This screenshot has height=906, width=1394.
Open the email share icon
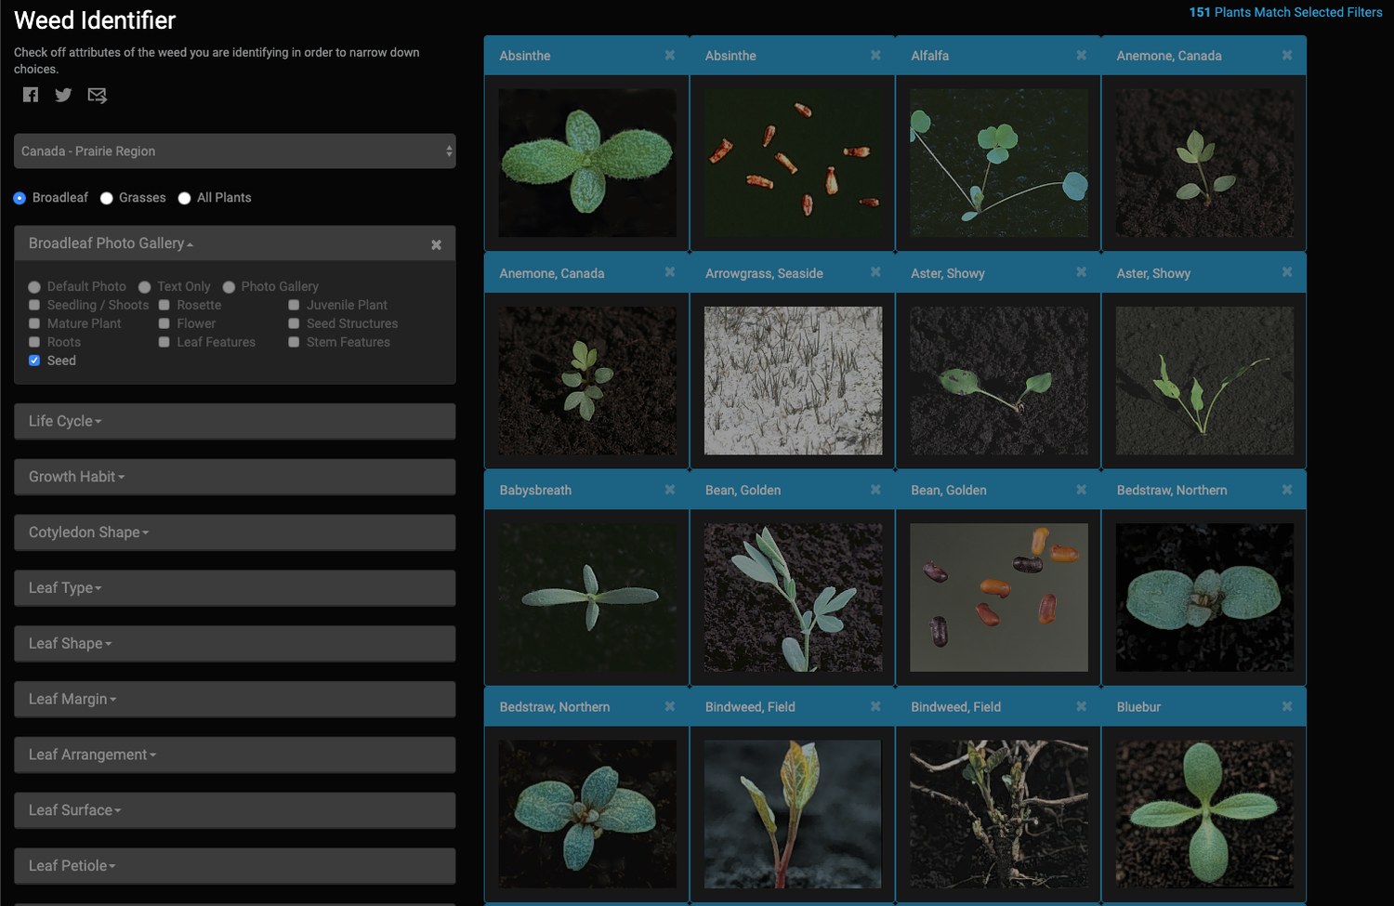tap(97, 95)
